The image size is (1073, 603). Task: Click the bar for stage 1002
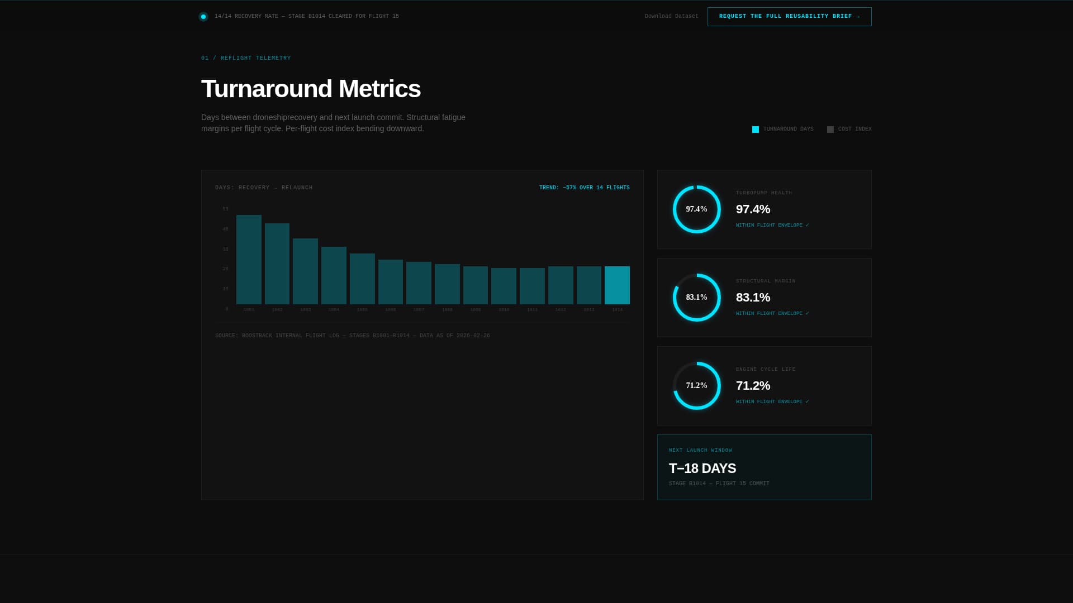click(x=277, y=264)
